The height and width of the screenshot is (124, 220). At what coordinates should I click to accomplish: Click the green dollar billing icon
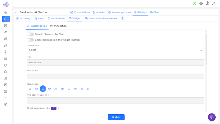pos(195,3)
